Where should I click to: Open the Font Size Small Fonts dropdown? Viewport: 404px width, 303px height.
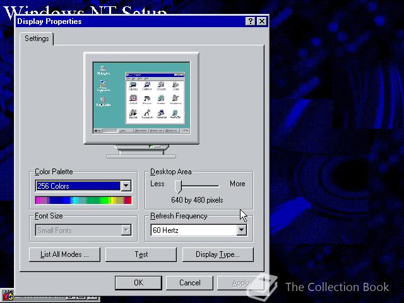click(x=83, y=230)
